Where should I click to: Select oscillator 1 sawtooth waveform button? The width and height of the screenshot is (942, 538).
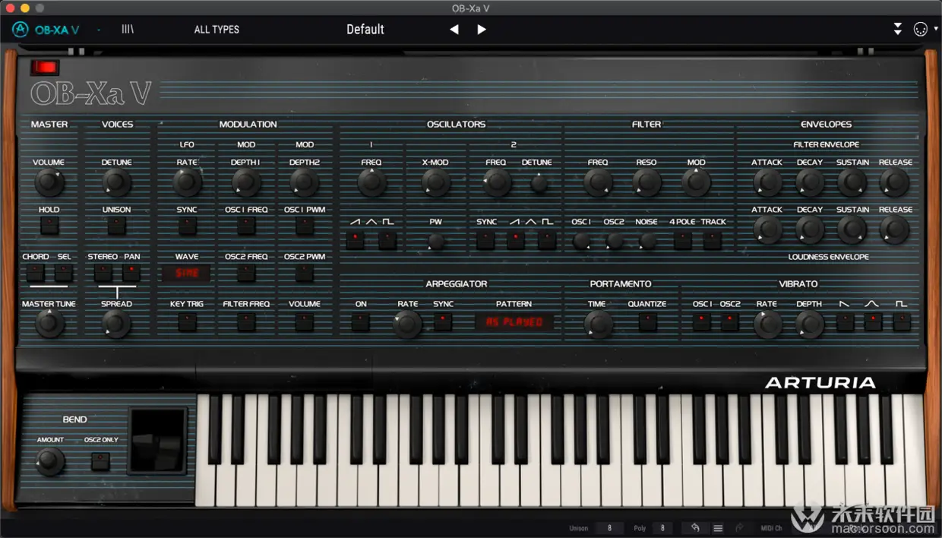click(355, 241)
